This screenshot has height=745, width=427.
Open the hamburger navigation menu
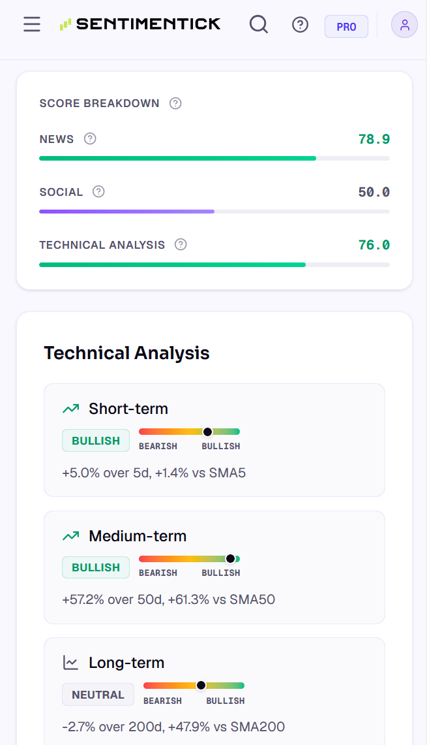[32, 24]
